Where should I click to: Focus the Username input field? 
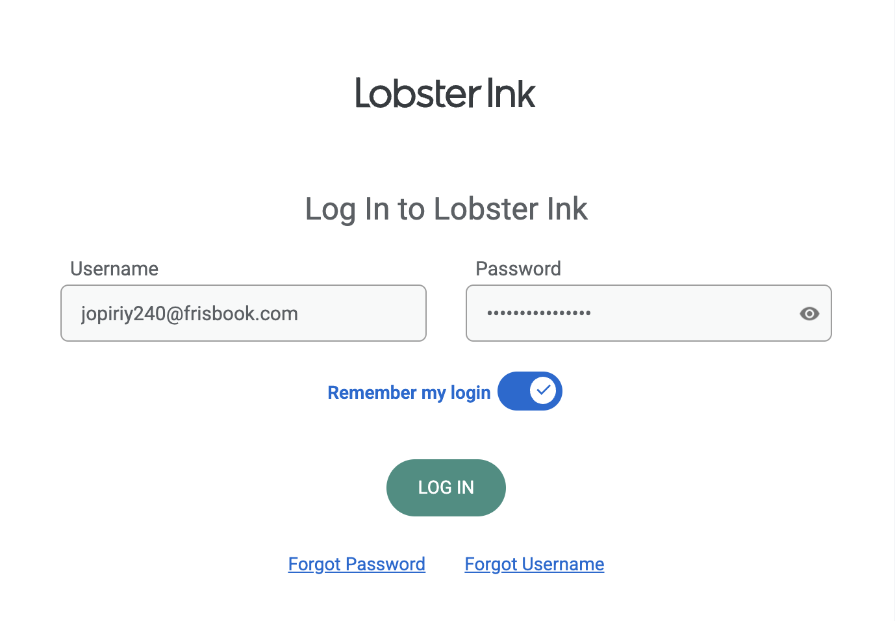coord(244,313)
